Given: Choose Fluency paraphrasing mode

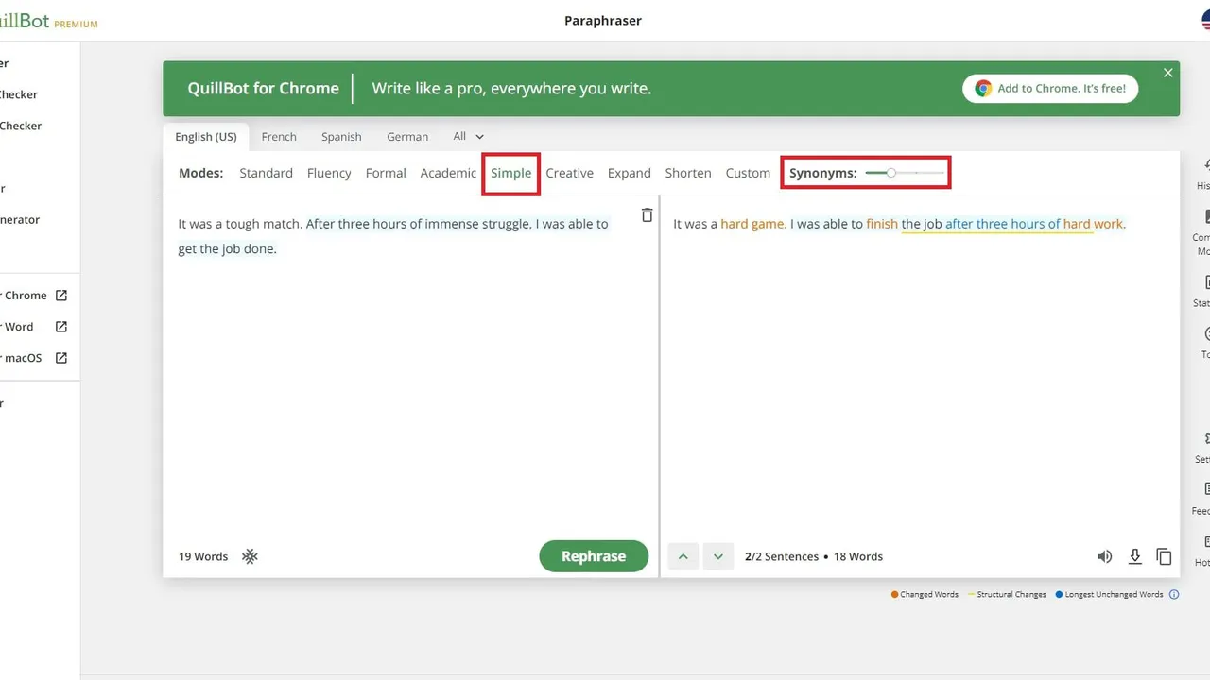Looking at the screenshot, I should tap(329, 173).
